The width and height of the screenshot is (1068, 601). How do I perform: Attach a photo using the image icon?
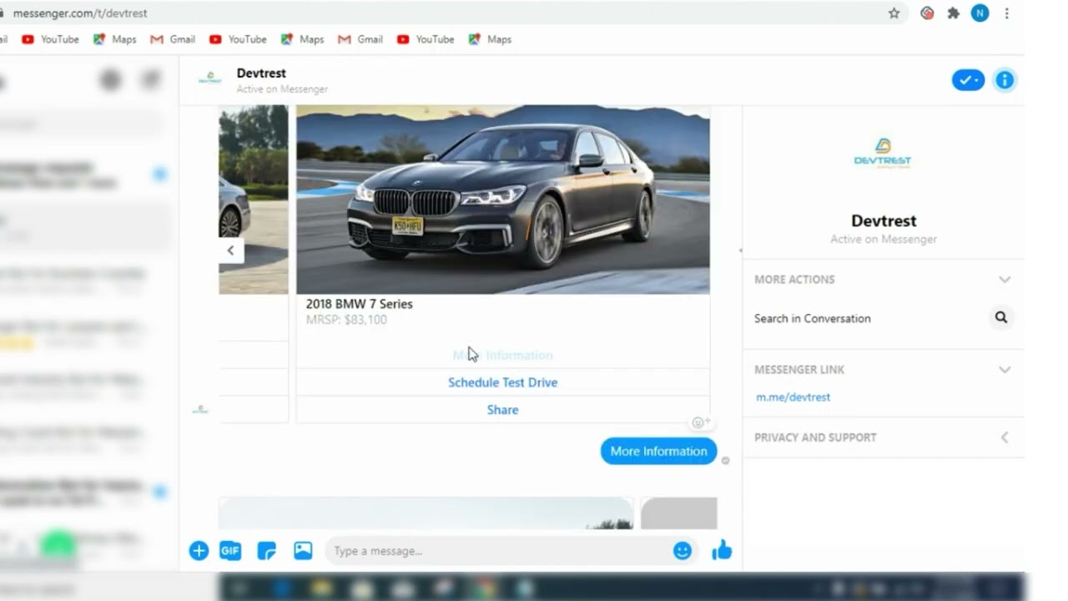pos(303,551)
